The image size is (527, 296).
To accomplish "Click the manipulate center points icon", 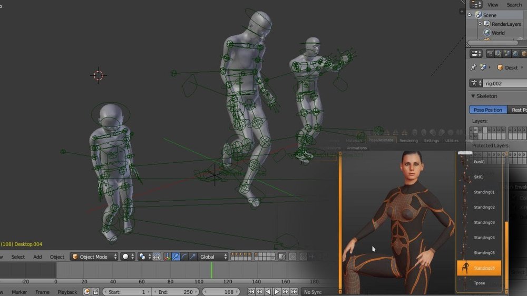I will point(157,256).
